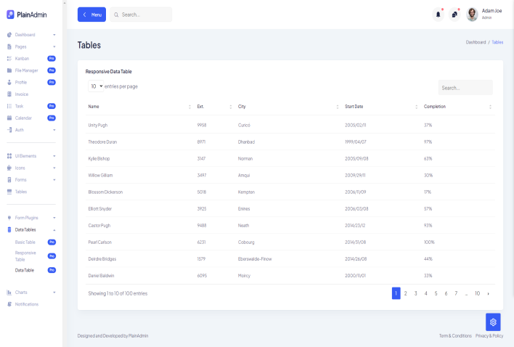514x347 pixels.
Task: Click the Invoice sidebar icon
Action: pyautogui.click(x=9, y=94)
